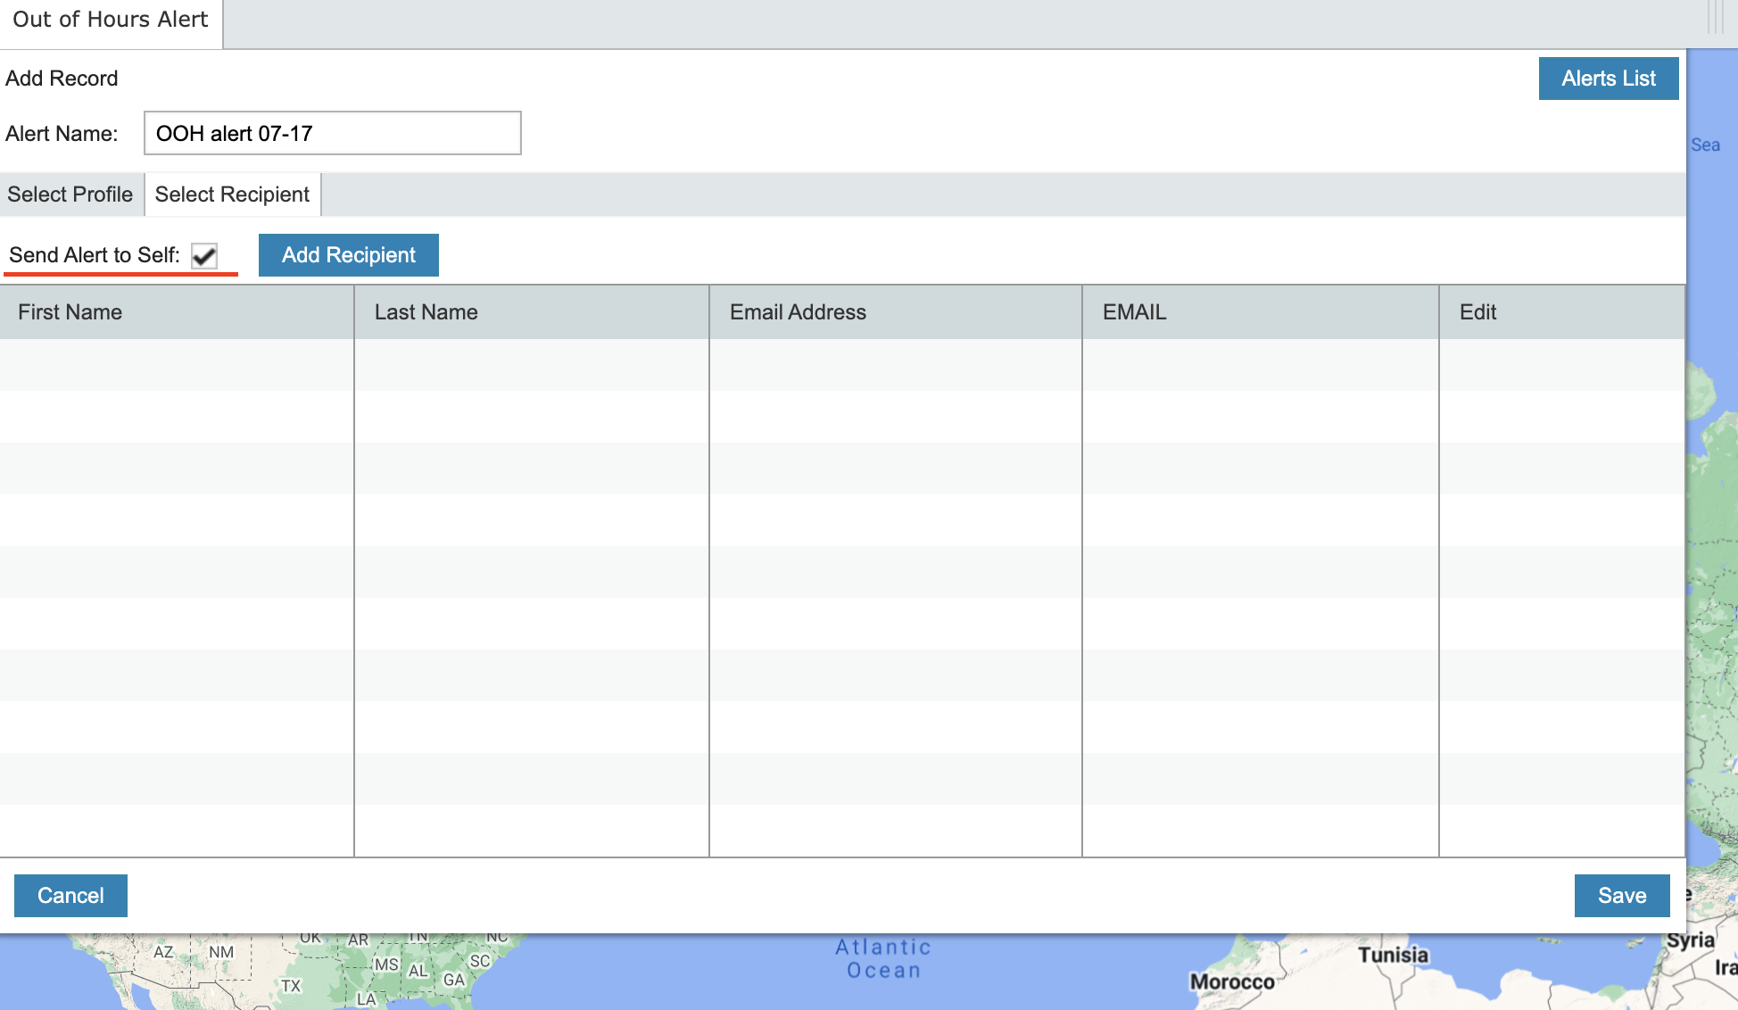Open the Alerts List
The height and width of the screenshot is (1010, 1738).
[1608, 79]
